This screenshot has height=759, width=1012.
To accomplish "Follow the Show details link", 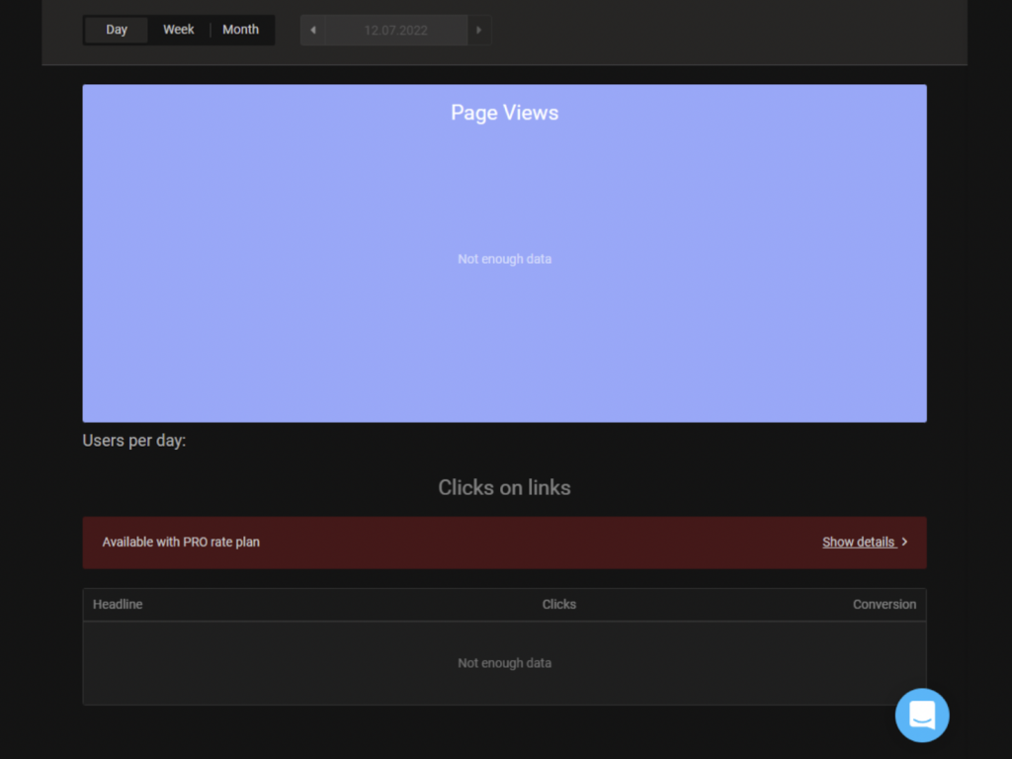I will [x=858, y=542].
